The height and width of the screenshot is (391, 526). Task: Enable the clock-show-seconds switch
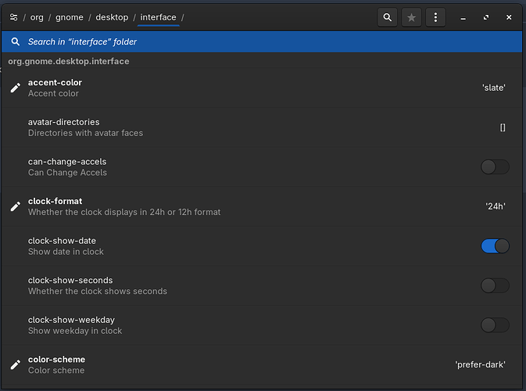pyautogui.click(x=496, y=285)
